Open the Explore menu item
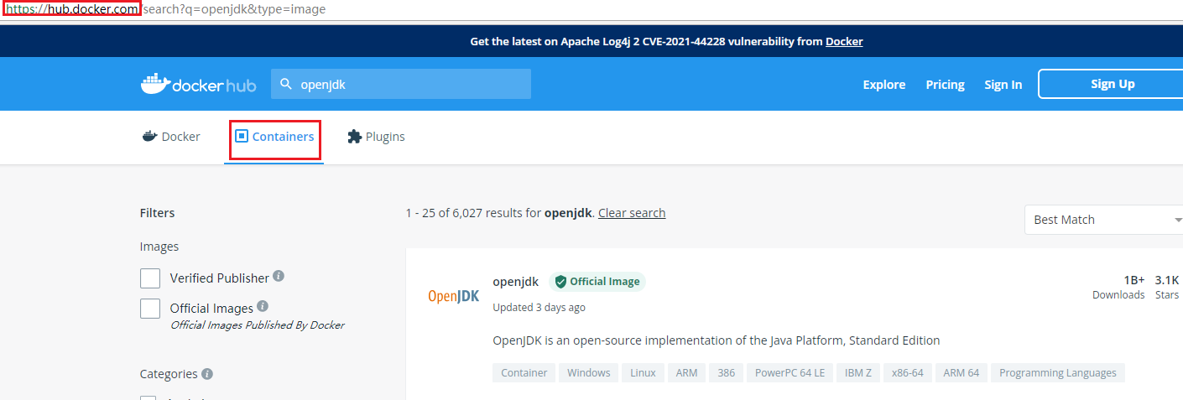Screen dimensions: 1183x400 [x=883, y=85]
